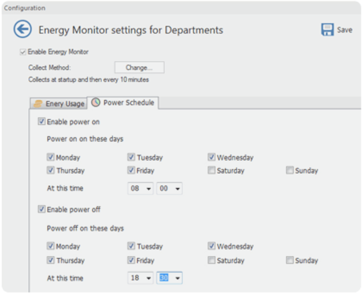Expand the power off hour dropdown
362x295 pixels.
149,278
